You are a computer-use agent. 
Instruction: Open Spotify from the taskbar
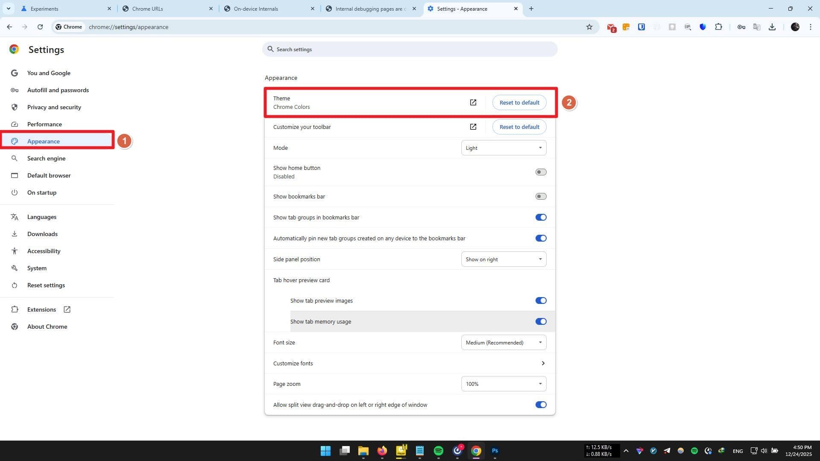[x=438, y=451]
